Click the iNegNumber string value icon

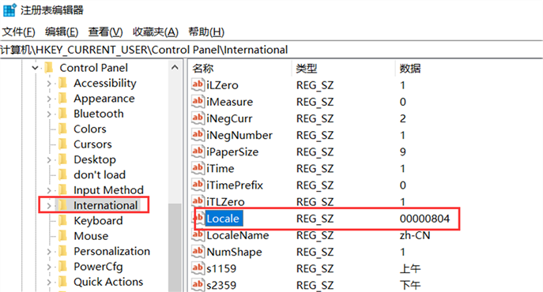(x=198, y=134)
